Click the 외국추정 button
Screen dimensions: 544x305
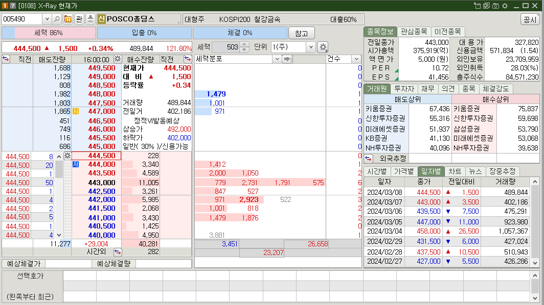pos(393,159)
